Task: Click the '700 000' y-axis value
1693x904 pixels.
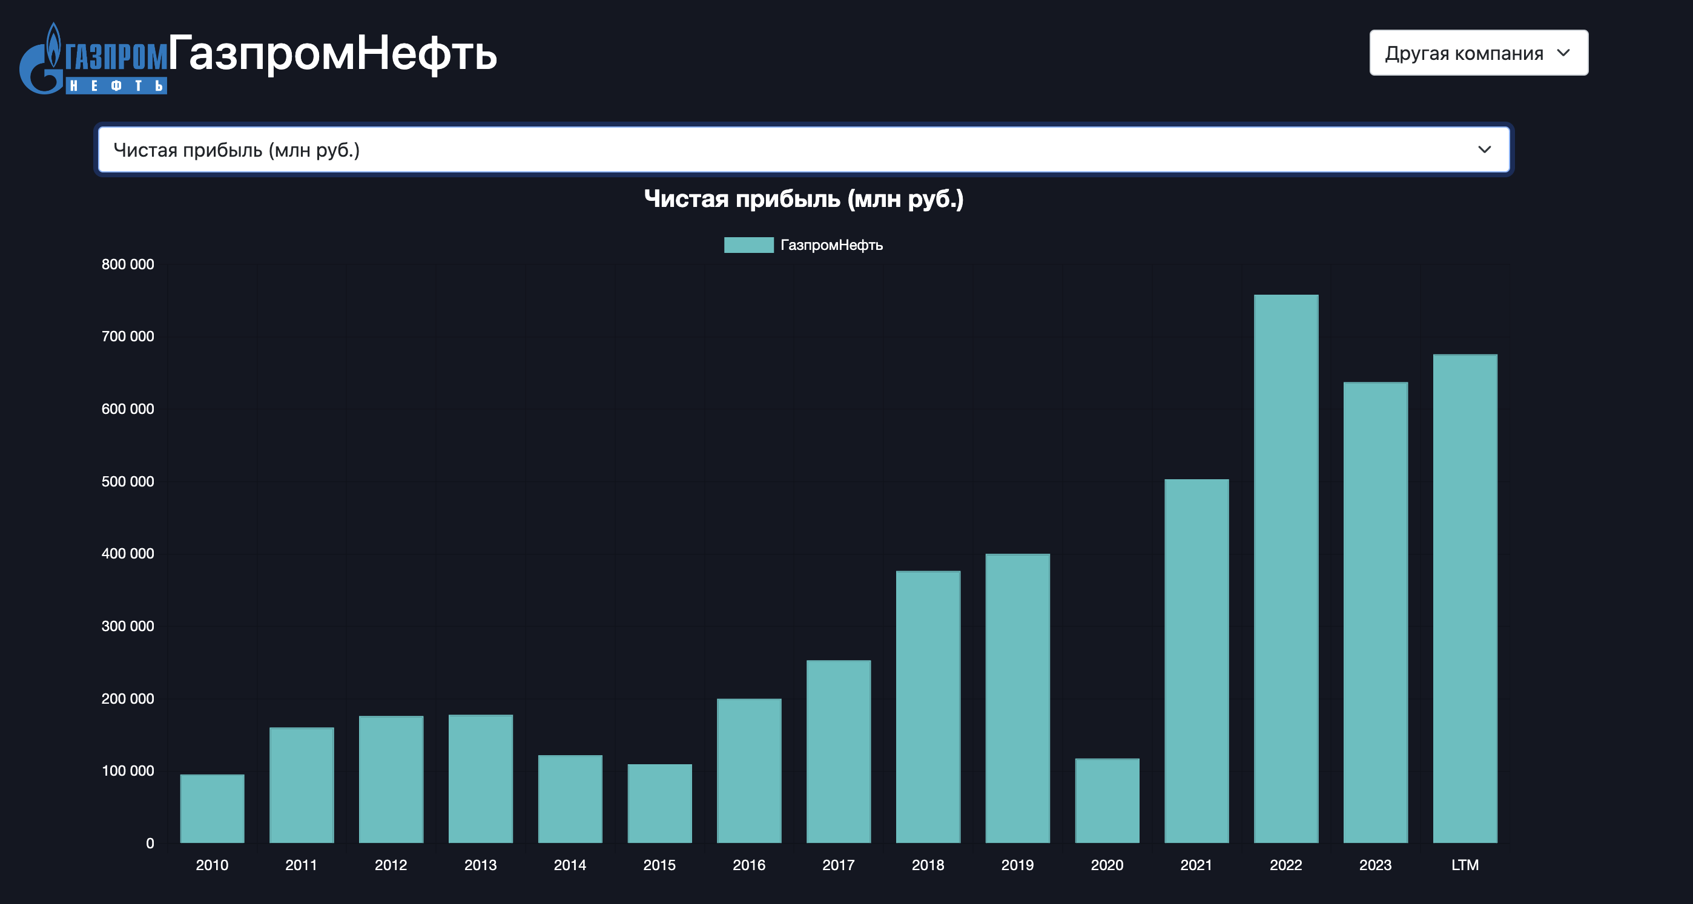Action: (128, 336)
